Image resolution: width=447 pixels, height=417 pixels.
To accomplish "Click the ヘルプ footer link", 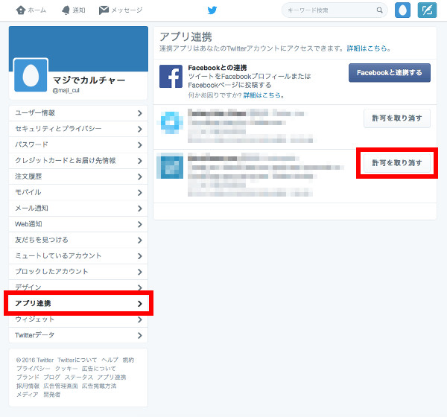I will (x=110, y=360).
